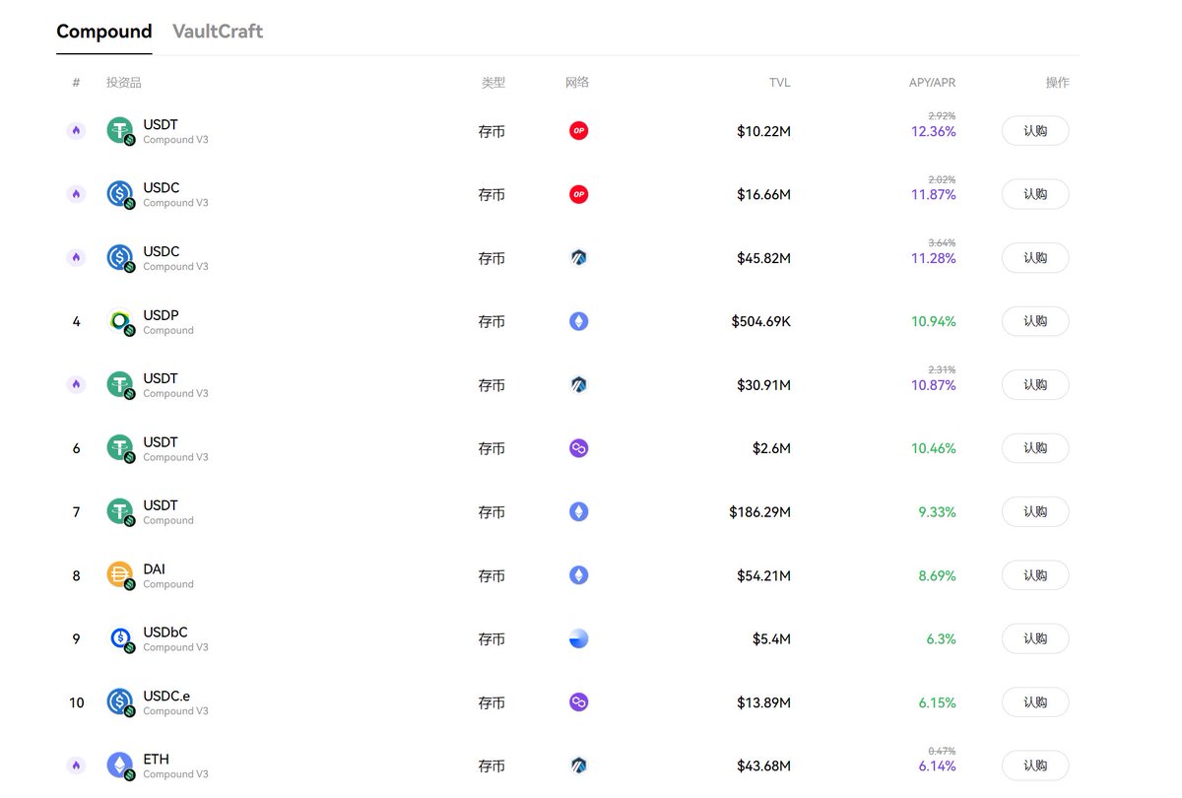1182x798 pixels.
Task: Click the hot flame badge in ETH row
Action: (77, 766)
